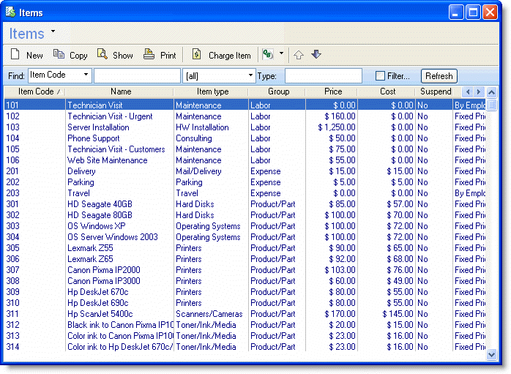Image resolution: width=511 pixels, height=374 pixels.
Task: Open the Find field Item Code dropdown
Action: coord(86,75)
